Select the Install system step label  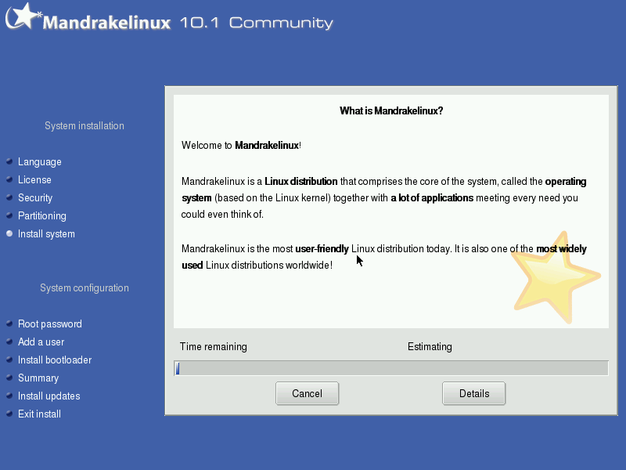(46, 233)
